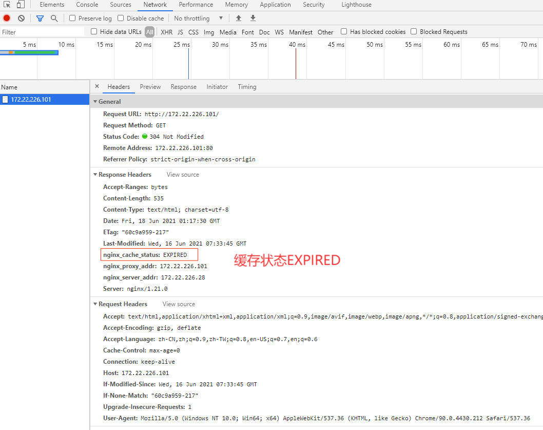Screen dimensions: 543x430
Task: Toggle the filter funnel icon
Action: 40,18
